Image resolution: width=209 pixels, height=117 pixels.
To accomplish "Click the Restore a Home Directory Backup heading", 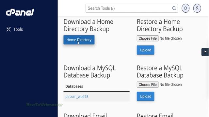I will (x=160, y=25).
